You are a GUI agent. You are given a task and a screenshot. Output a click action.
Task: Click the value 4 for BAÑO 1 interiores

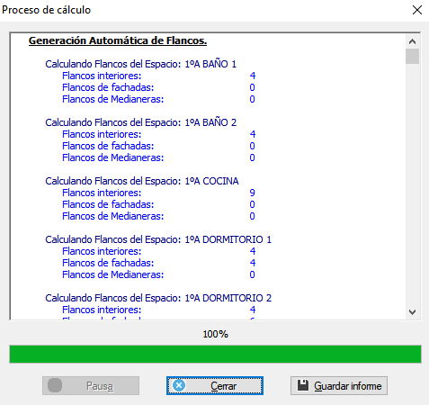pos(253,76)
